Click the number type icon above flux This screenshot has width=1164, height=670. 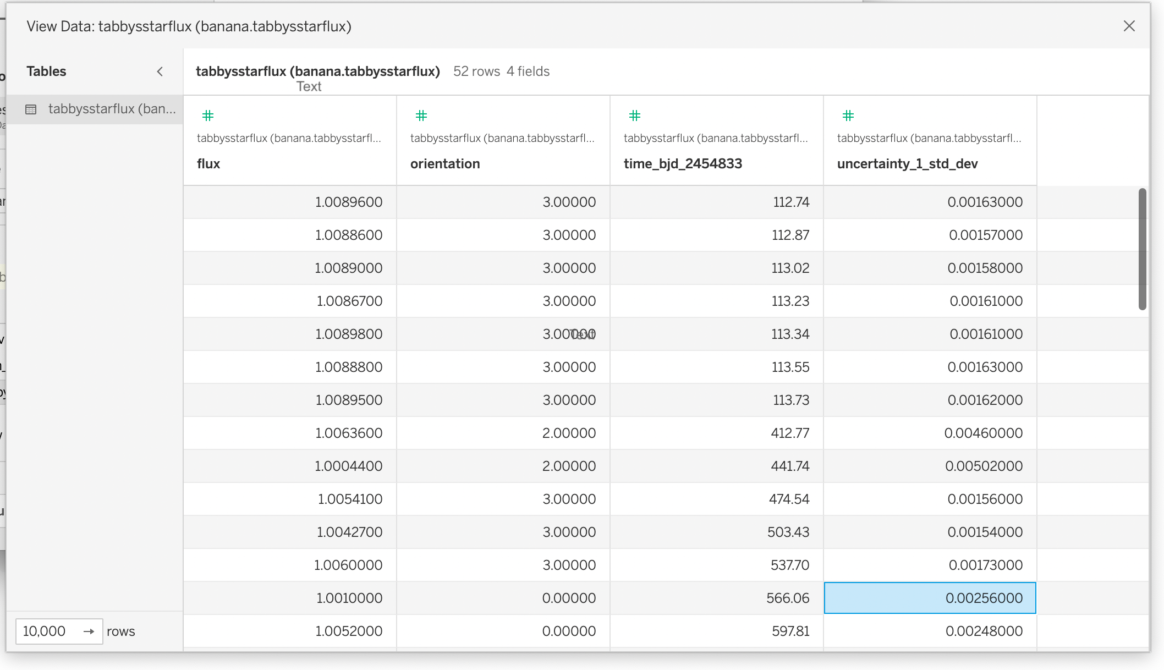pyautogui.click(x=208, y=116)
